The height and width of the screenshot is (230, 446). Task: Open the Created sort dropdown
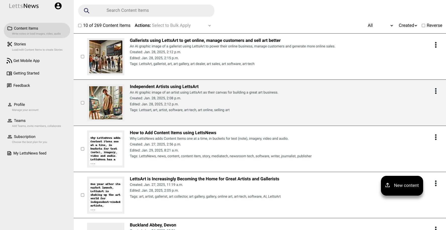point(408,26)
